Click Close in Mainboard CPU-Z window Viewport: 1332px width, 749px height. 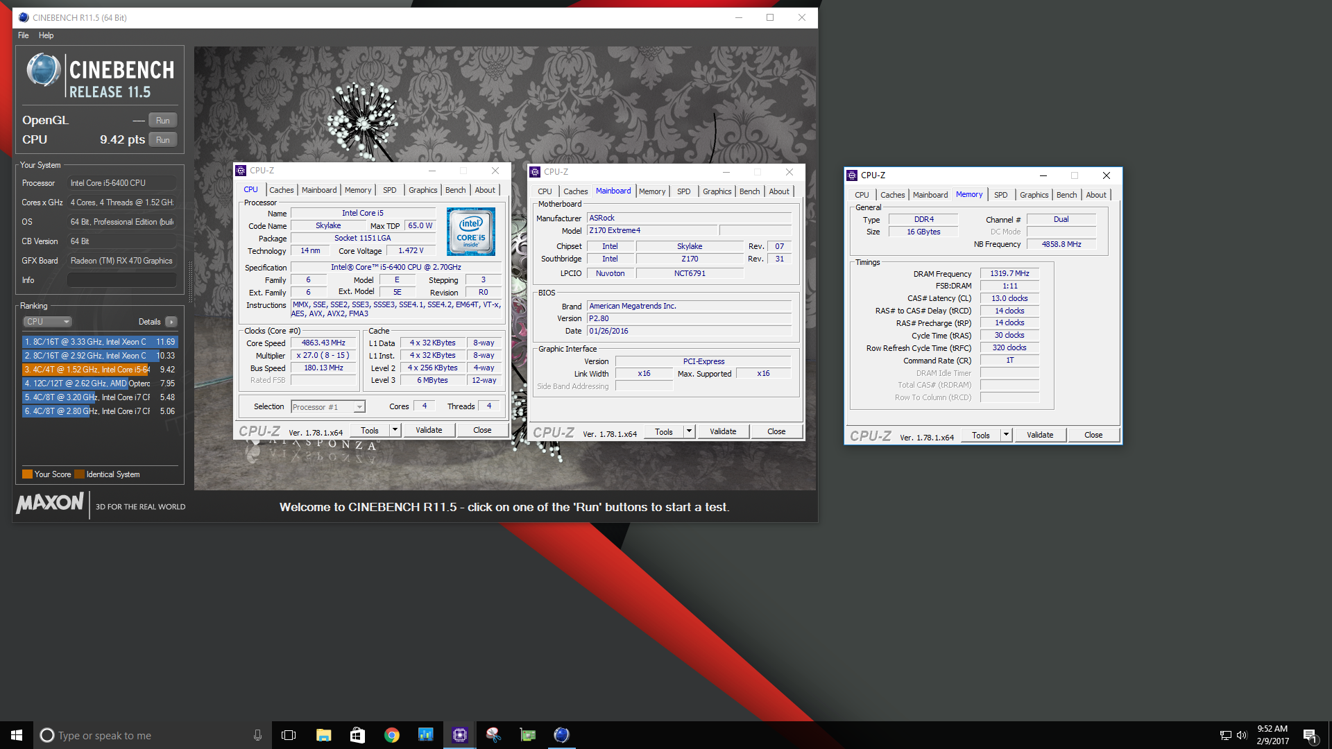[776, 431]
